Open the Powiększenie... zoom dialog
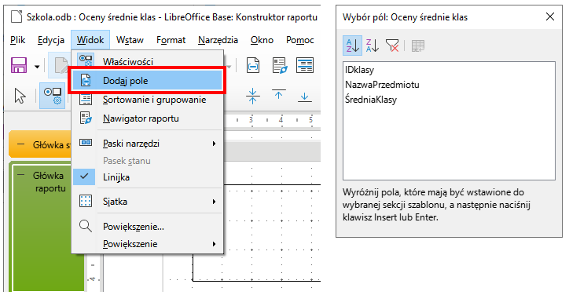The height and width of the screenshot is (295, 569). click(147, 227)
